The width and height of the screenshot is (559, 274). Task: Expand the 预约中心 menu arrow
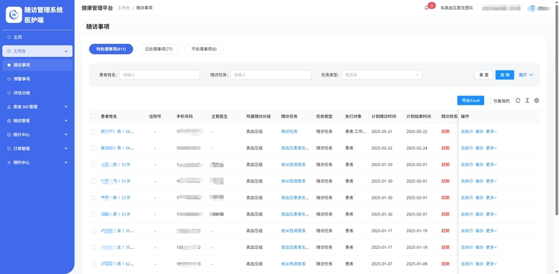coord(66,162)
